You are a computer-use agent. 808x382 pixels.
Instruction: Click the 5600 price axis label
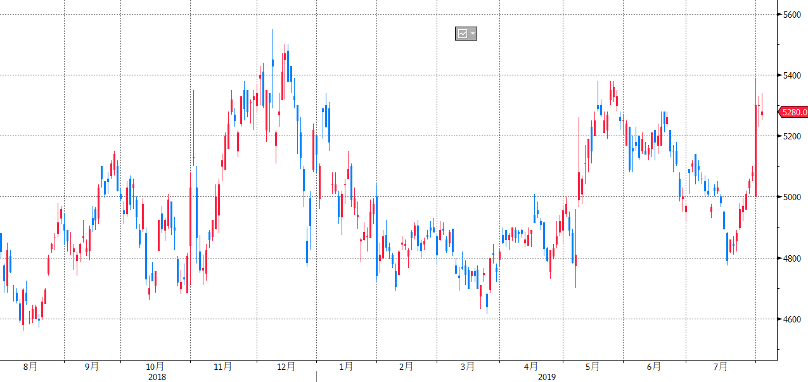(793, 14)
